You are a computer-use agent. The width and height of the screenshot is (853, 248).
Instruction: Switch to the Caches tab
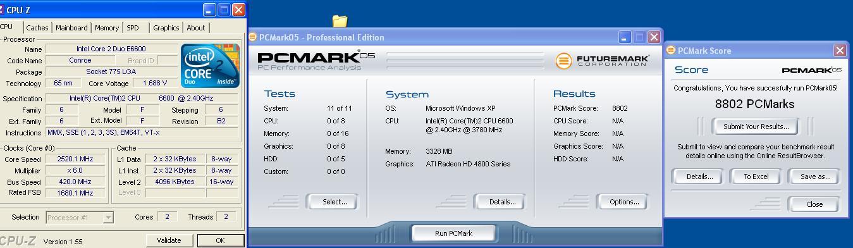(37, 28)
